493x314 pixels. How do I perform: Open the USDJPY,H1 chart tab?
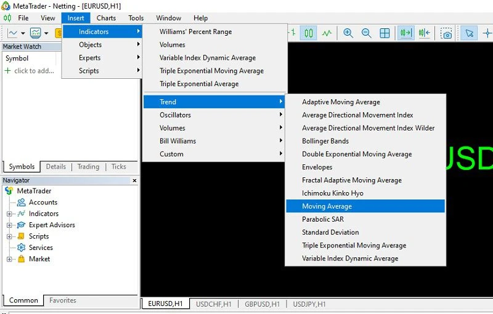click(x=309, y=304)
